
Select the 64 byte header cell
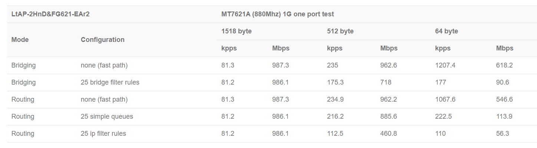coord(447,31)
